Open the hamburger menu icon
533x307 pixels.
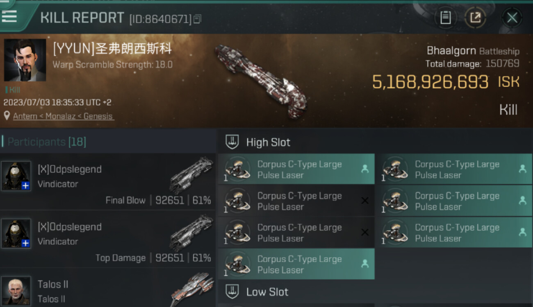[x=9, y=16]
